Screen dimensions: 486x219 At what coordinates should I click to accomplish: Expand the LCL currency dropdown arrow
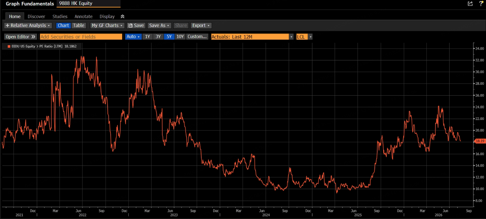(x=310, y=37)
